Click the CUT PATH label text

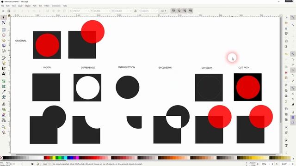tap(244, 68)
